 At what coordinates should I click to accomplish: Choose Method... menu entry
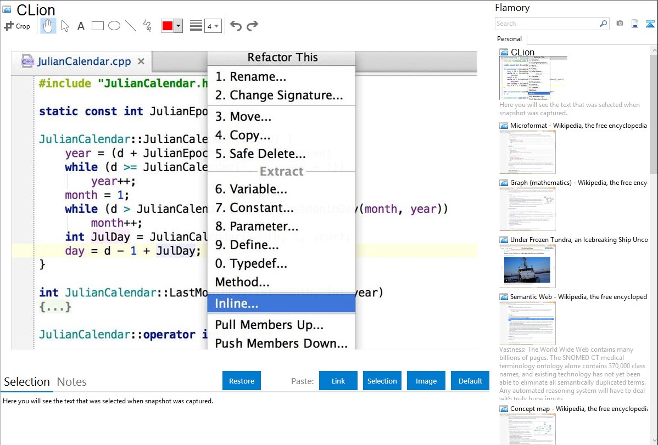pos(281,282)
